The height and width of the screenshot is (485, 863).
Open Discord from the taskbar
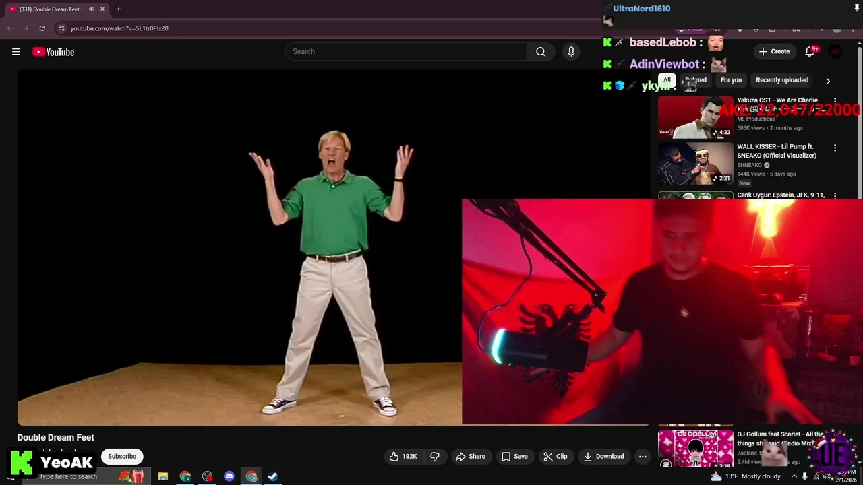[229, 476]
